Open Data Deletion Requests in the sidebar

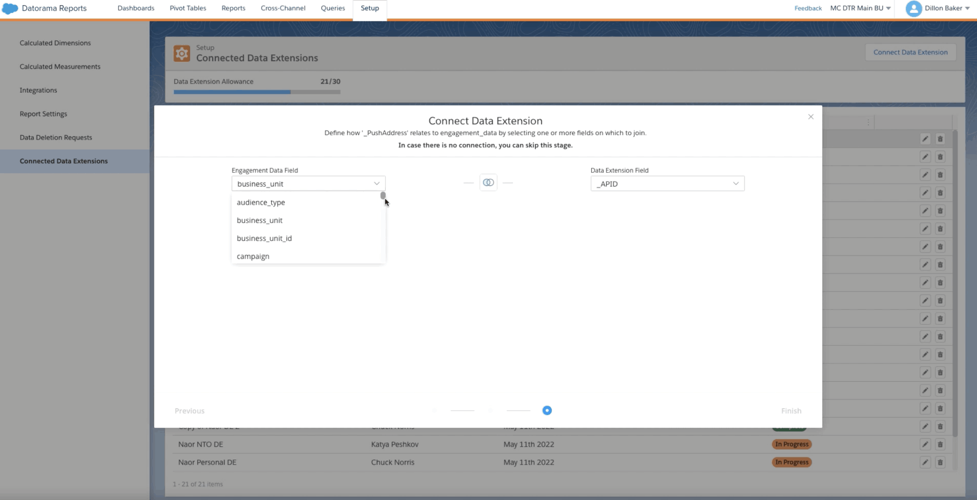56,137
